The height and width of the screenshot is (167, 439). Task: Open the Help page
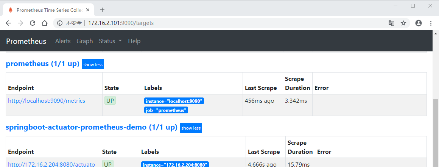click(x=134, y=41)
